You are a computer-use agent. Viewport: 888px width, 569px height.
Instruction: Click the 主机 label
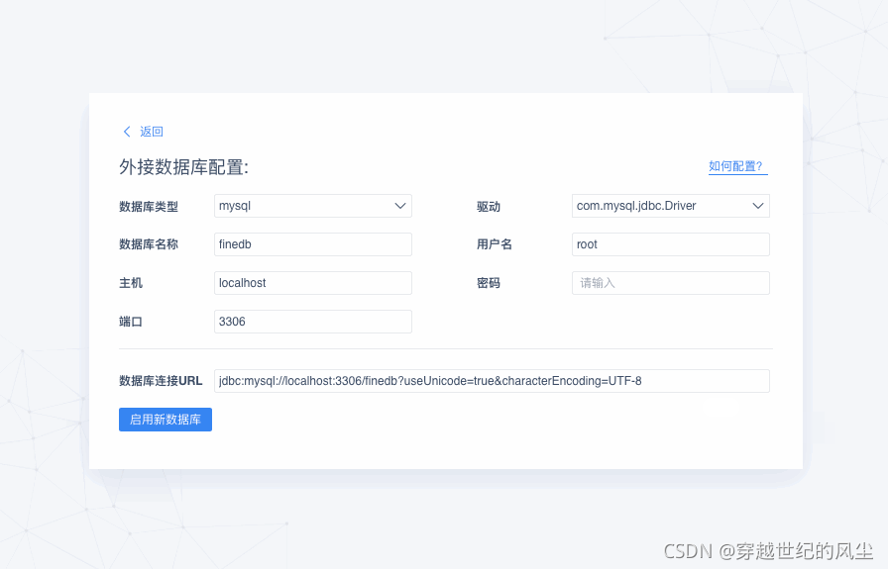tap(131, 283)
